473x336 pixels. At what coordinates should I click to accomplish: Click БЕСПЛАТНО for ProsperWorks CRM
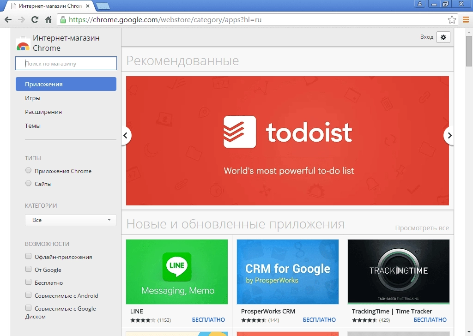pos(319,320)
